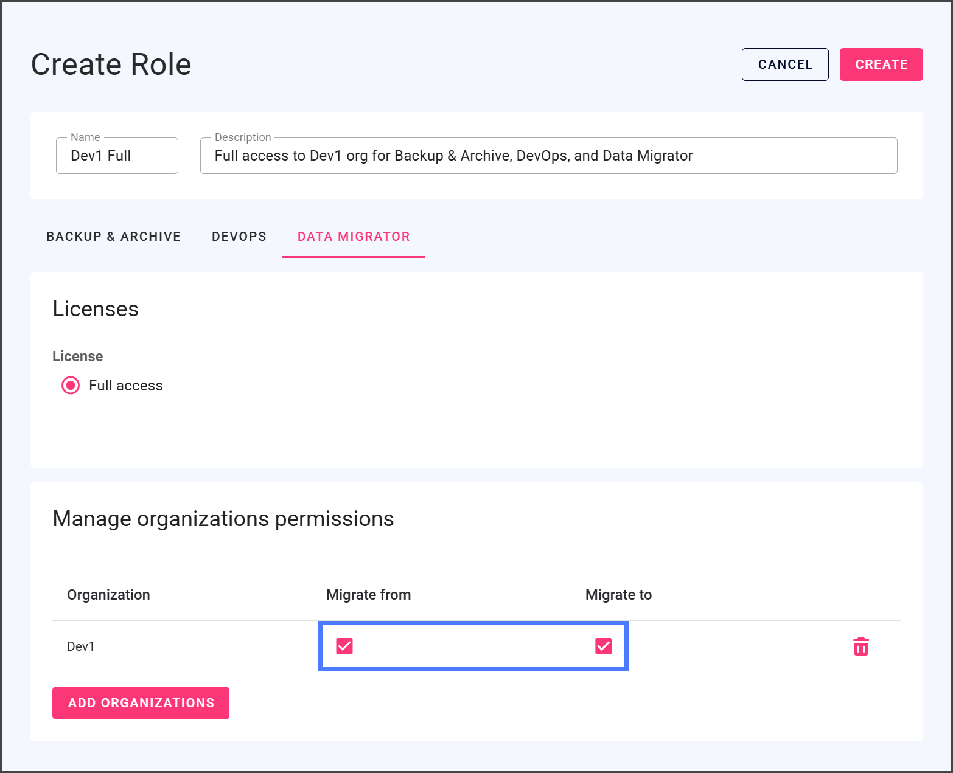
Task: Open the DevOps tab
Action: pos(239,237)
